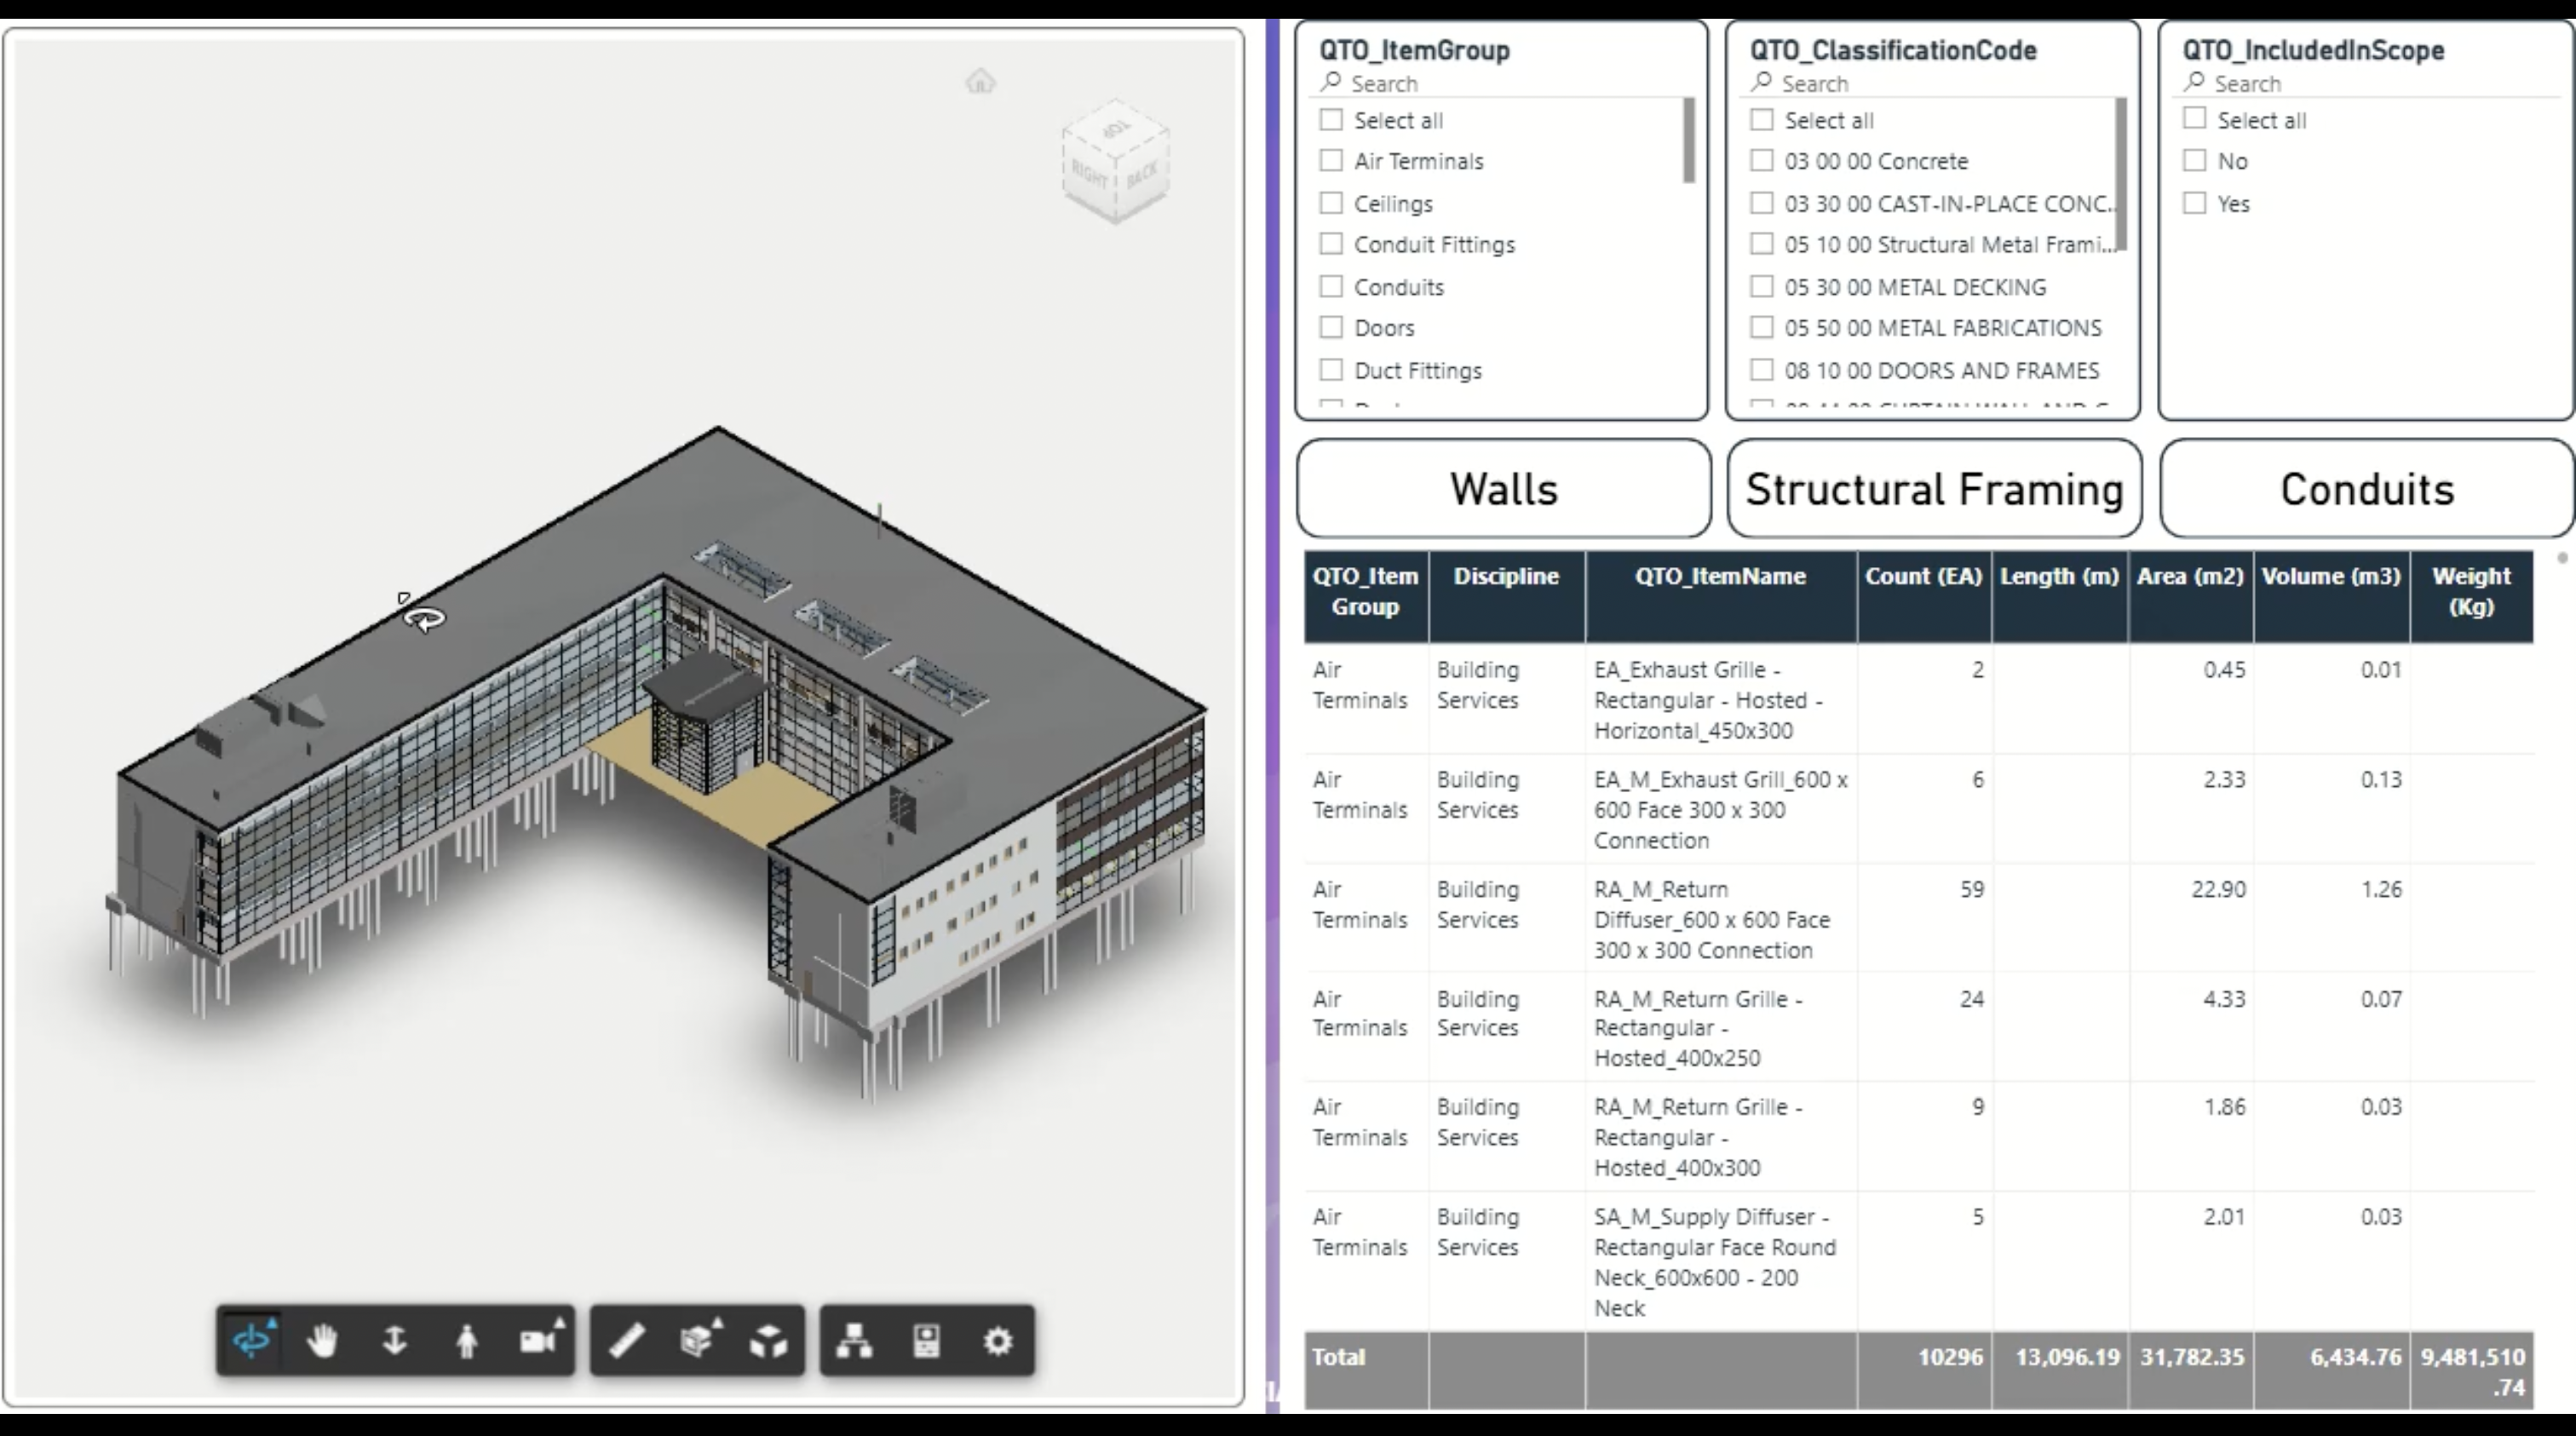Check Select all in QTO_ItemGroup
The height and width of the screenshot is (1436, 2576).
(1331, 120)
